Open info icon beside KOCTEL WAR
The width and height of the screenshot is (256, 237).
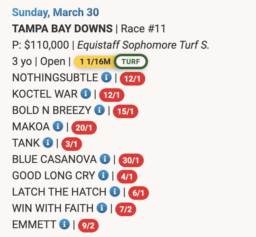85,94
